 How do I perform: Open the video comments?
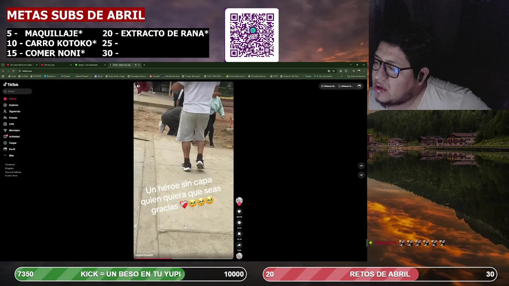[x=239, y=223]
